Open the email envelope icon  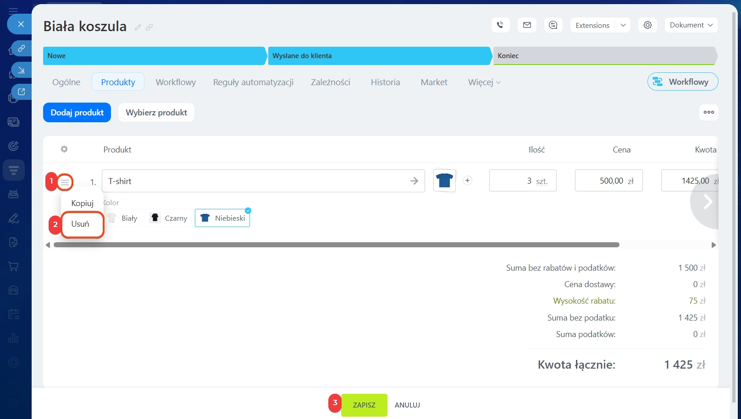pos(527,25)
